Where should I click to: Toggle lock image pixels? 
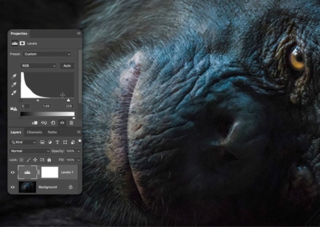[x=28, y=160]
